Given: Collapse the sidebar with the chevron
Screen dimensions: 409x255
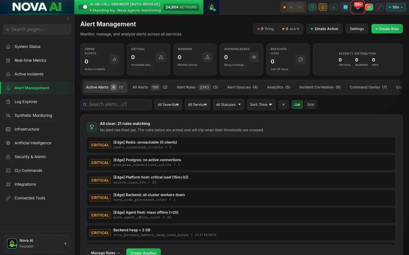Looking at the screenshot, I should 68,18.
